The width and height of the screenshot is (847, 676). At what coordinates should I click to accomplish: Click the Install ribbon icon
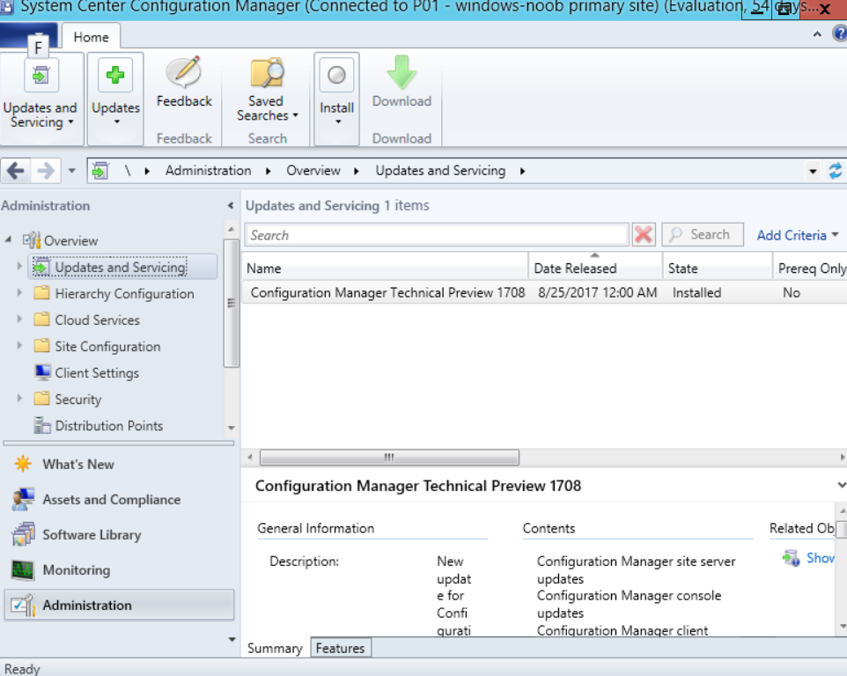[x=336, y=75]
